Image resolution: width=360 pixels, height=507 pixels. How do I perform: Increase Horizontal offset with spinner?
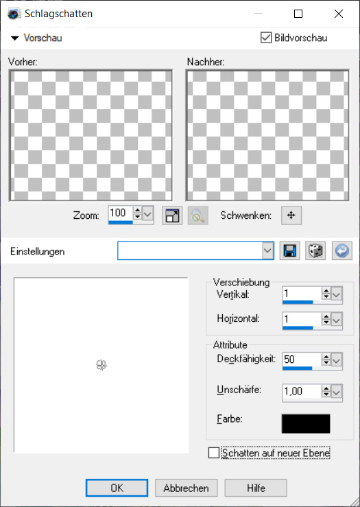pos(326,316)
